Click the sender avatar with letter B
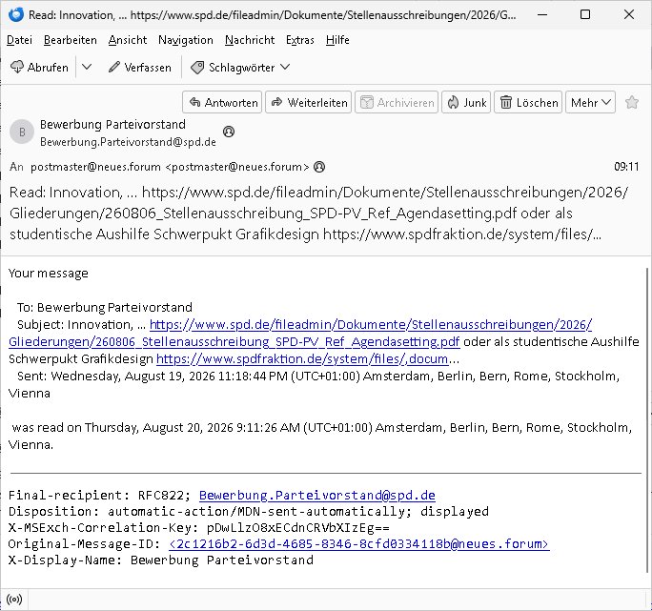 (22, 132)
